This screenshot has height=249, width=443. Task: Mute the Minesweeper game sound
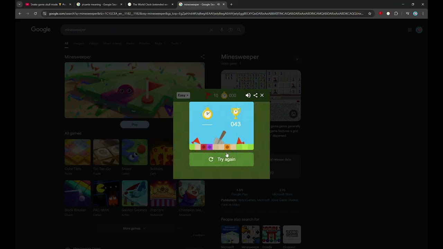click(248, 95)
